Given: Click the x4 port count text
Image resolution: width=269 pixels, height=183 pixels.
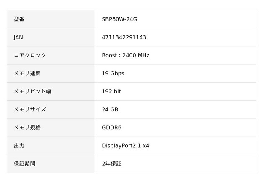Looking at the screenshot, I should (146, 146).
